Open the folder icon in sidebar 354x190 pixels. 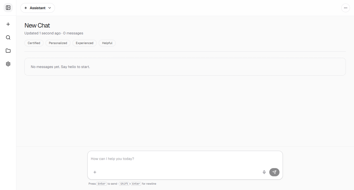[x=8, y=51]
